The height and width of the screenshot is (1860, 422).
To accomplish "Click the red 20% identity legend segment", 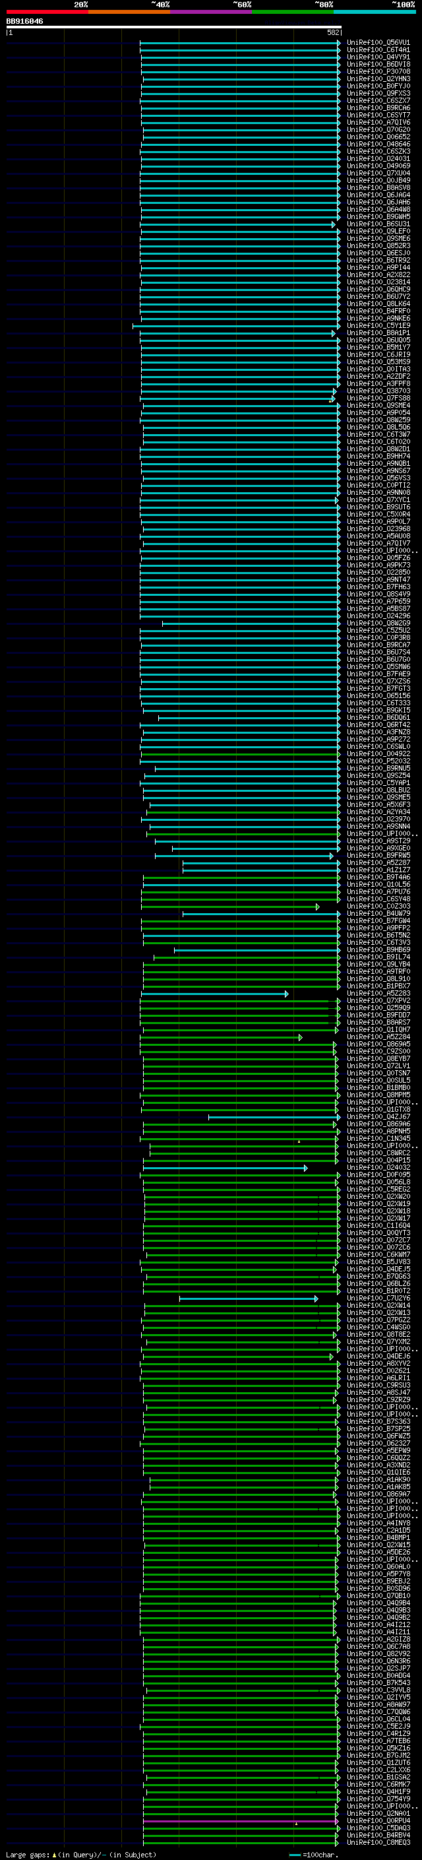I will 47,12.
